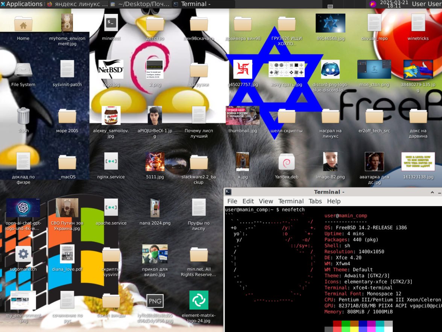Open the moe_стол.png screenshot thumbnail

(374, 69)
